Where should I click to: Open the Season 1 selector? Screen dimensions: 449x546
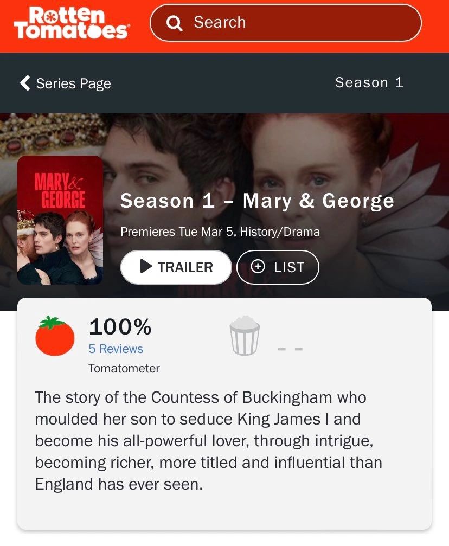coord(369,82)
